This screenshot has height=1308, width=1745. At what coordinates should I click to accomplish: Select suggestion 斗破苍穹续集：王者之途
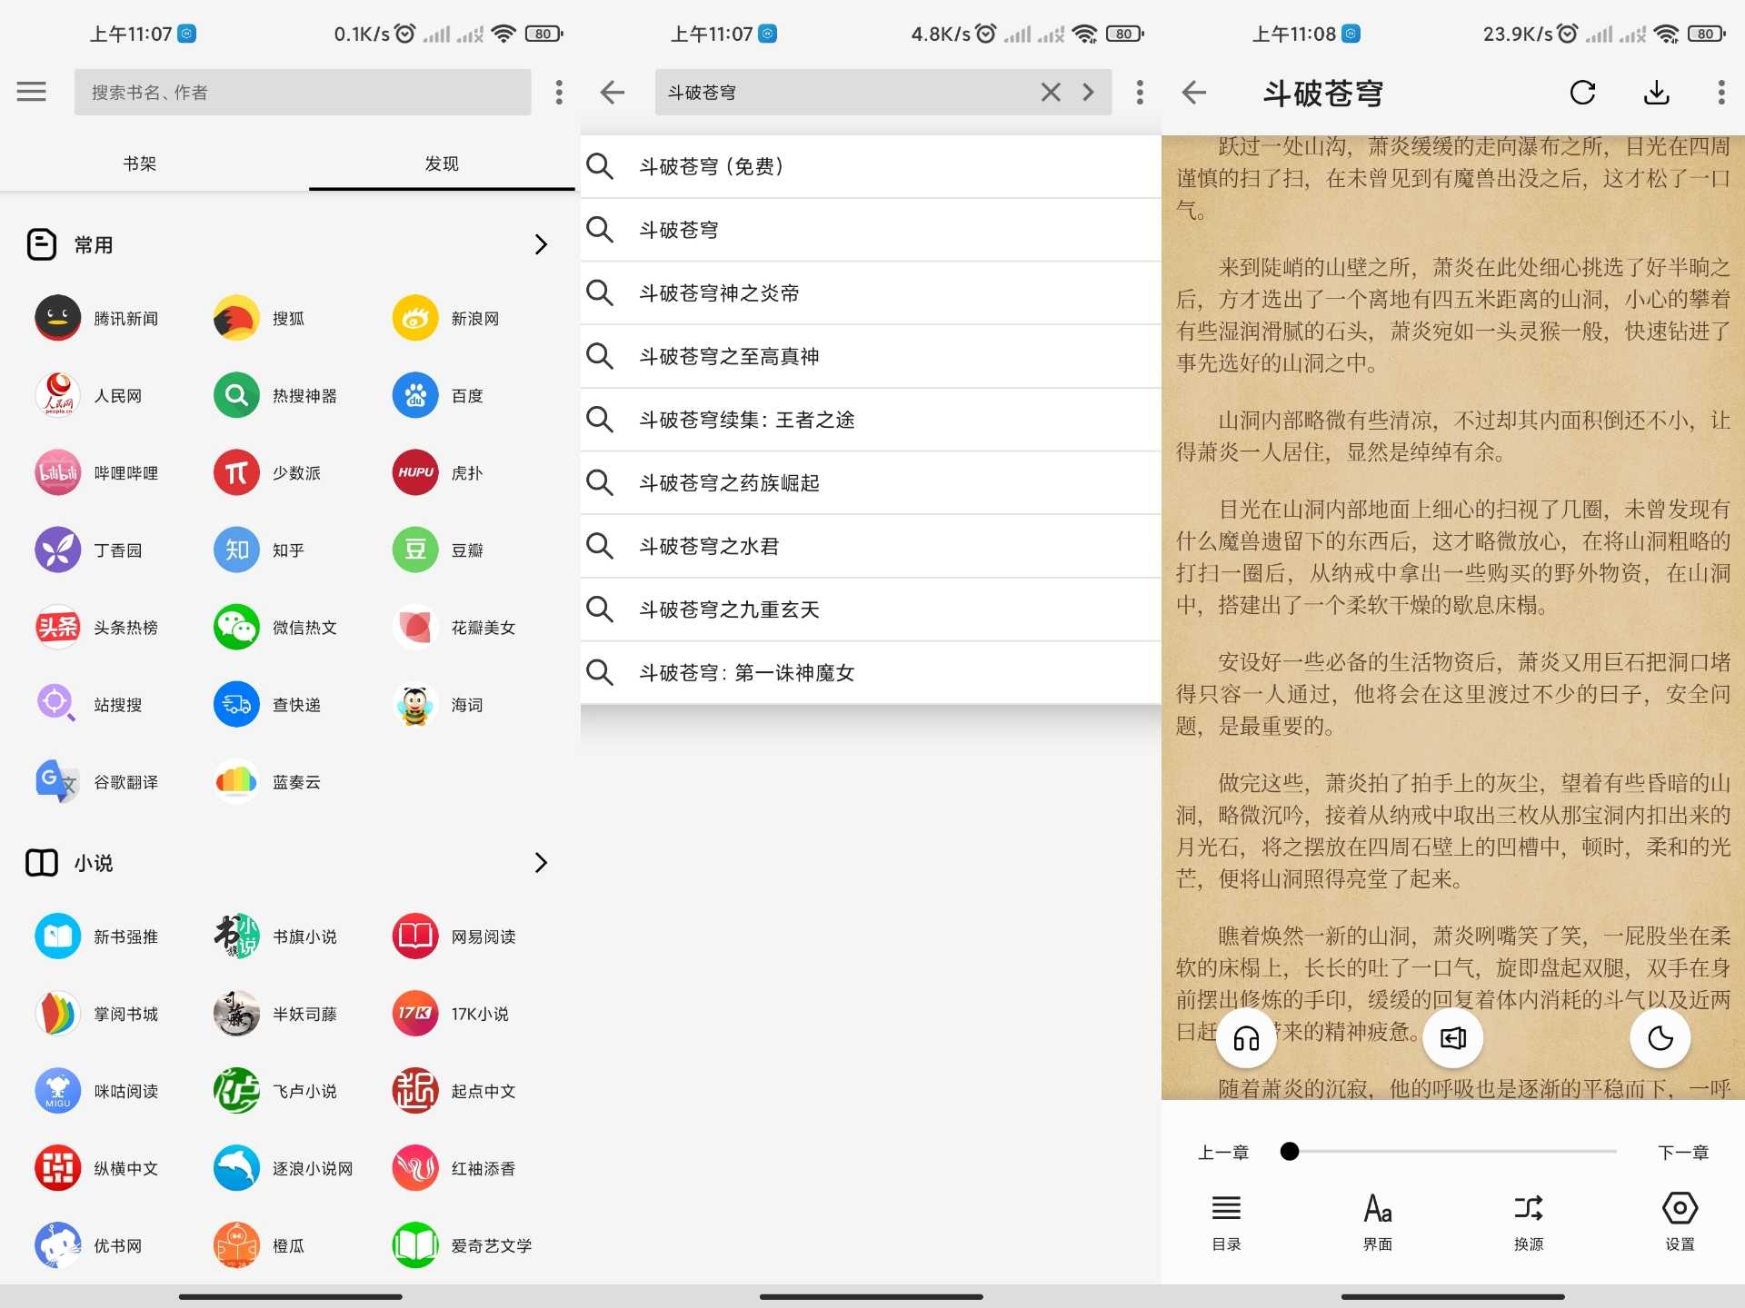[871, 419]
